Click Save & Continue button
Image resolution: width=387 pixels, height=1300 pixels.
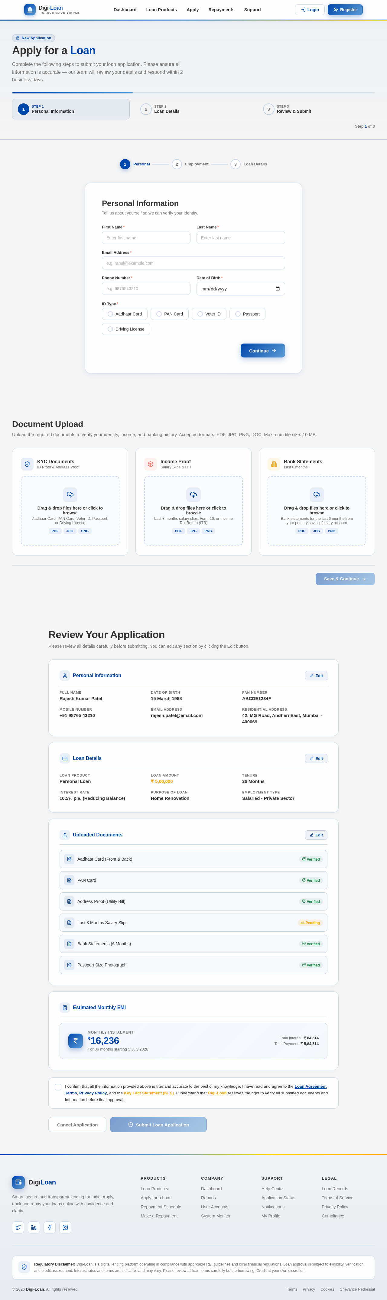point(345,579)
